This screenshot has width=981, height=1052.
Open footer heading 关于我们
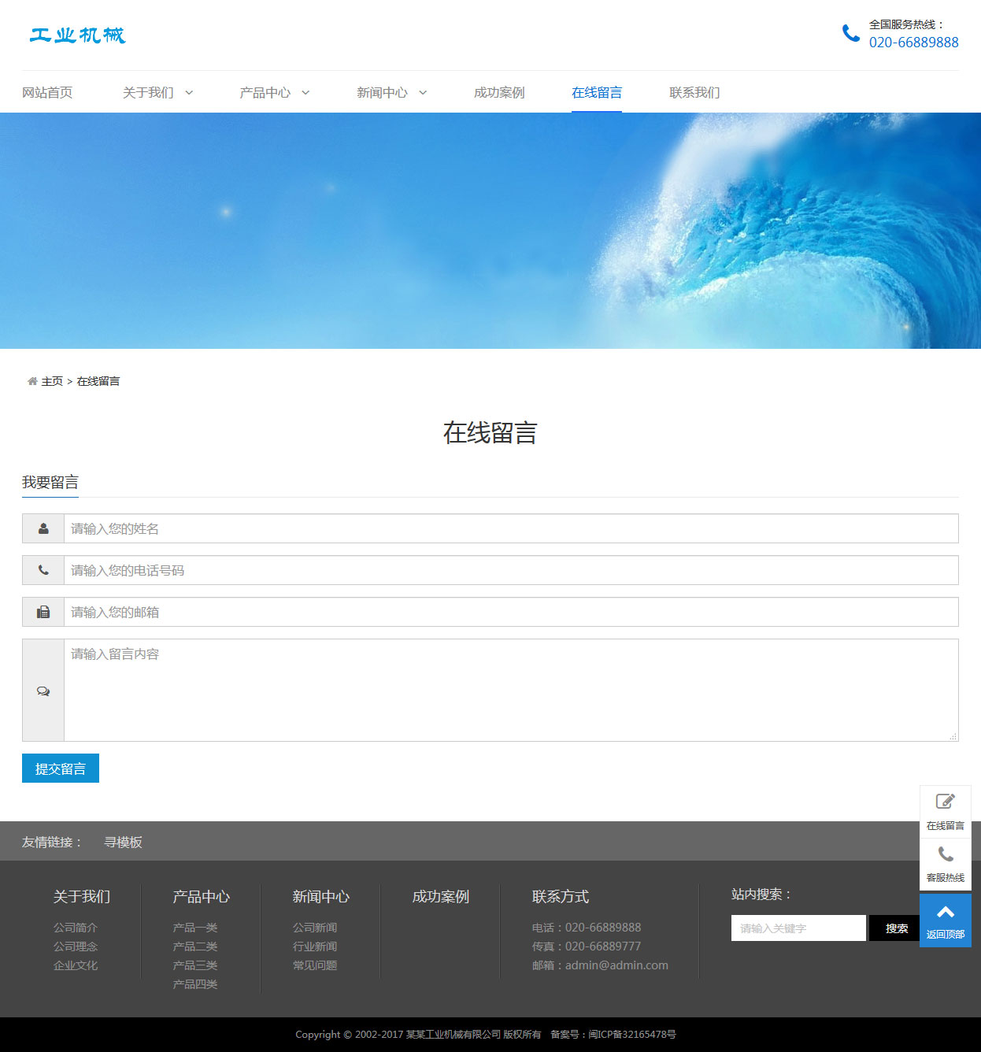click(x=82, y=896)
